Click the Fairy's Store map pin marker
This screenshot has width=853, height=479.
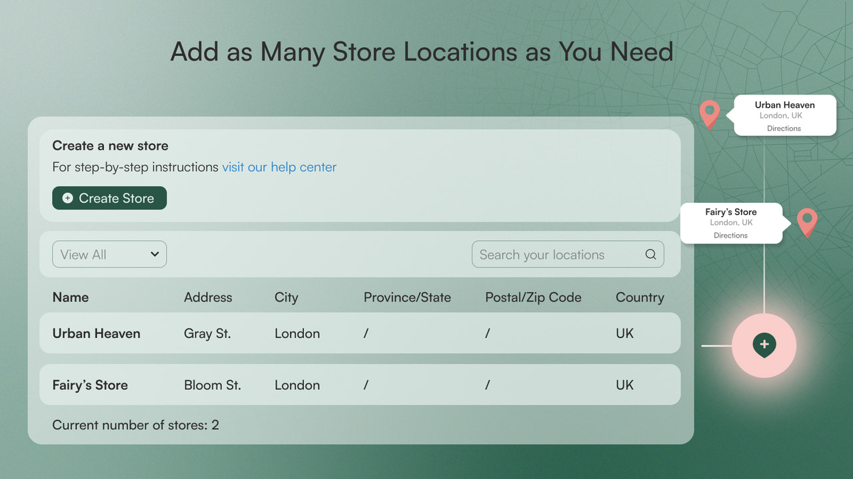[x=807, y=222]
